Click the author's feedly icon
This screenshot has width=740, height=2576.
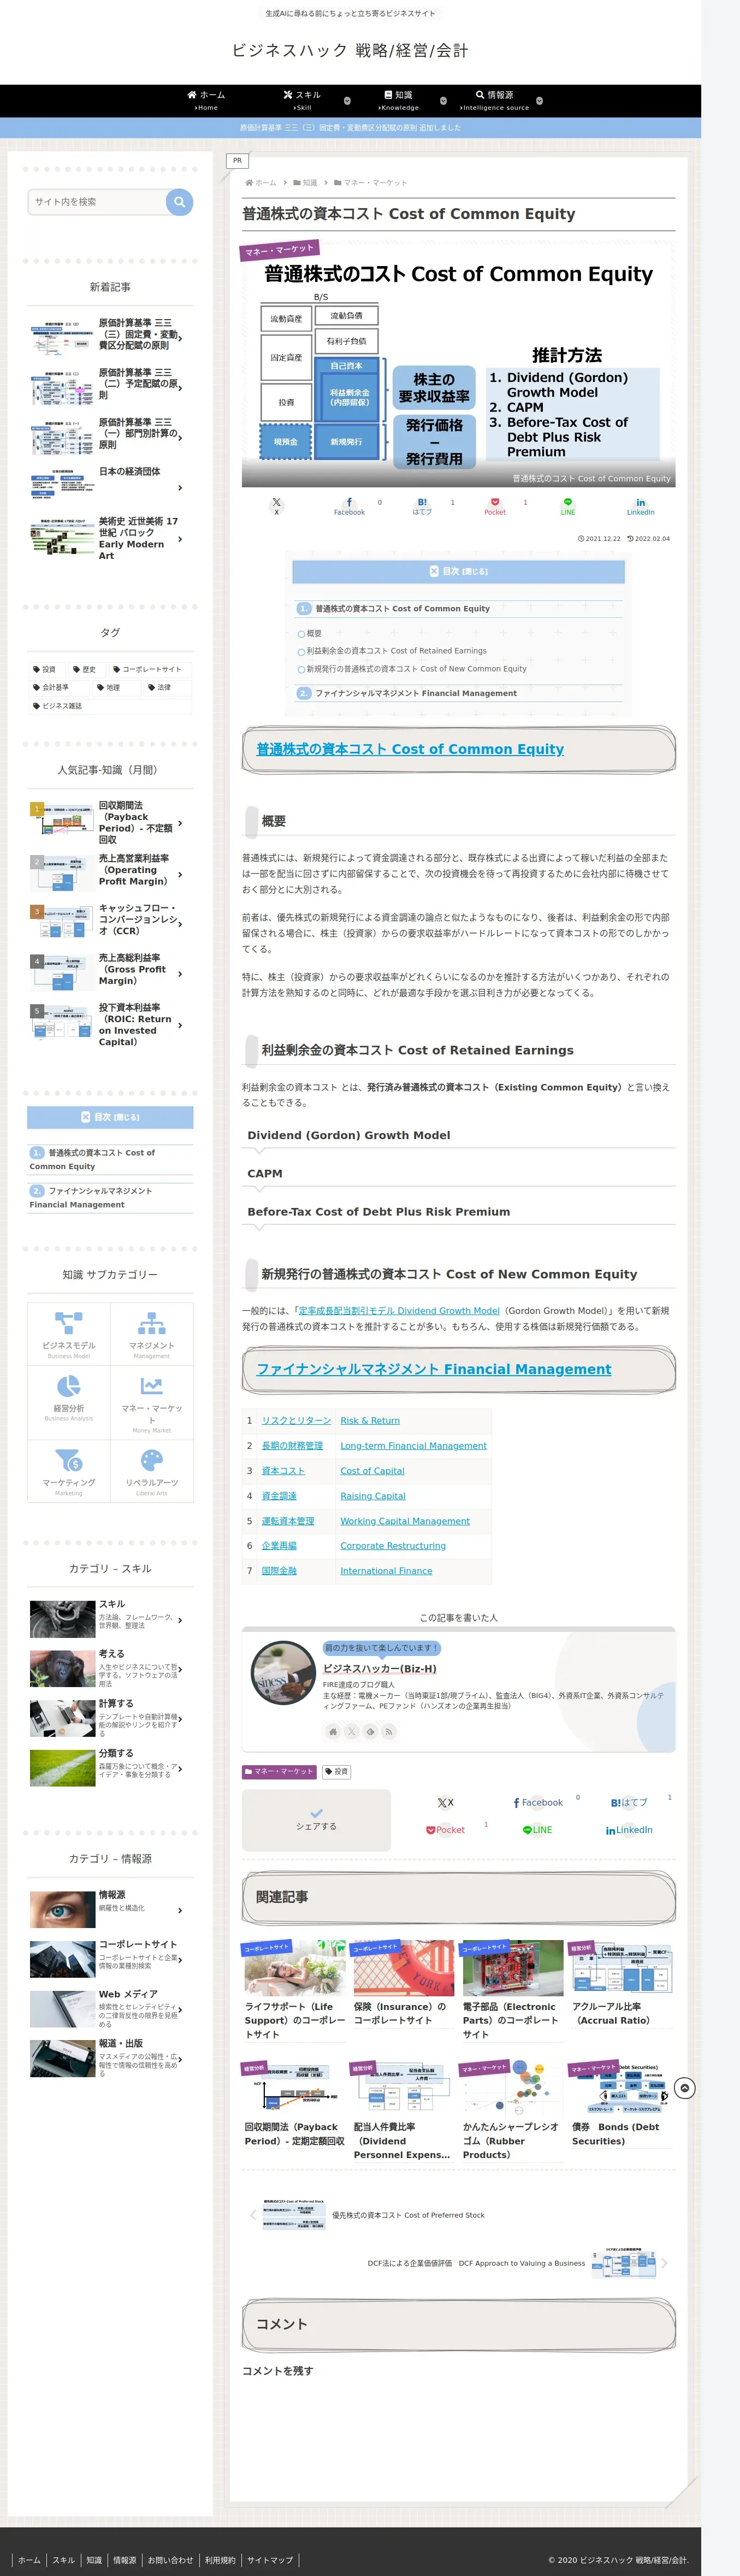coord(370,1731)
